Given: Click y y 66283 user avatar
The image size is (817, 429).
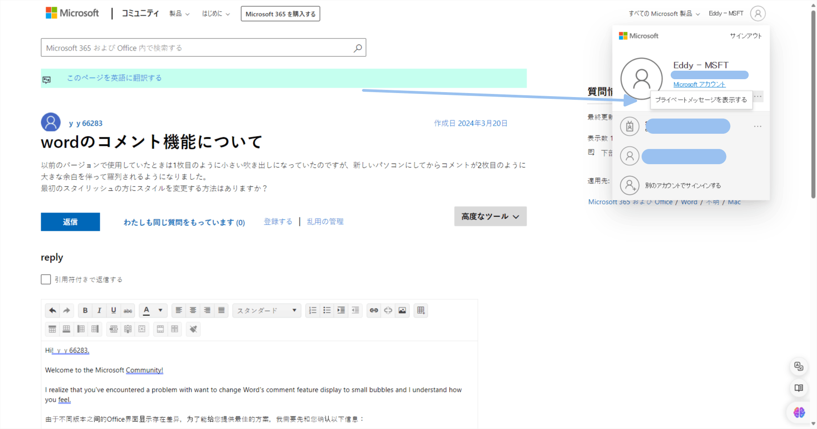Looking at the screenshot, I should (x=51, y=122).
